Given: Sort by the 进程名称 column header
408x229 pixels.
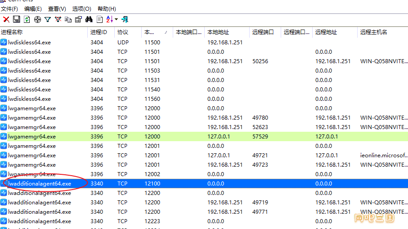Looking at the screenshot, I should pos(44,32).
